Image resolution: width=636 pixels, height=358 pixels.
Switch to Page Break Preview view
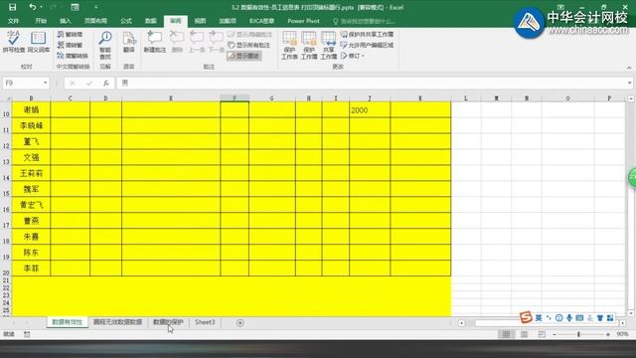coord(542,334)
